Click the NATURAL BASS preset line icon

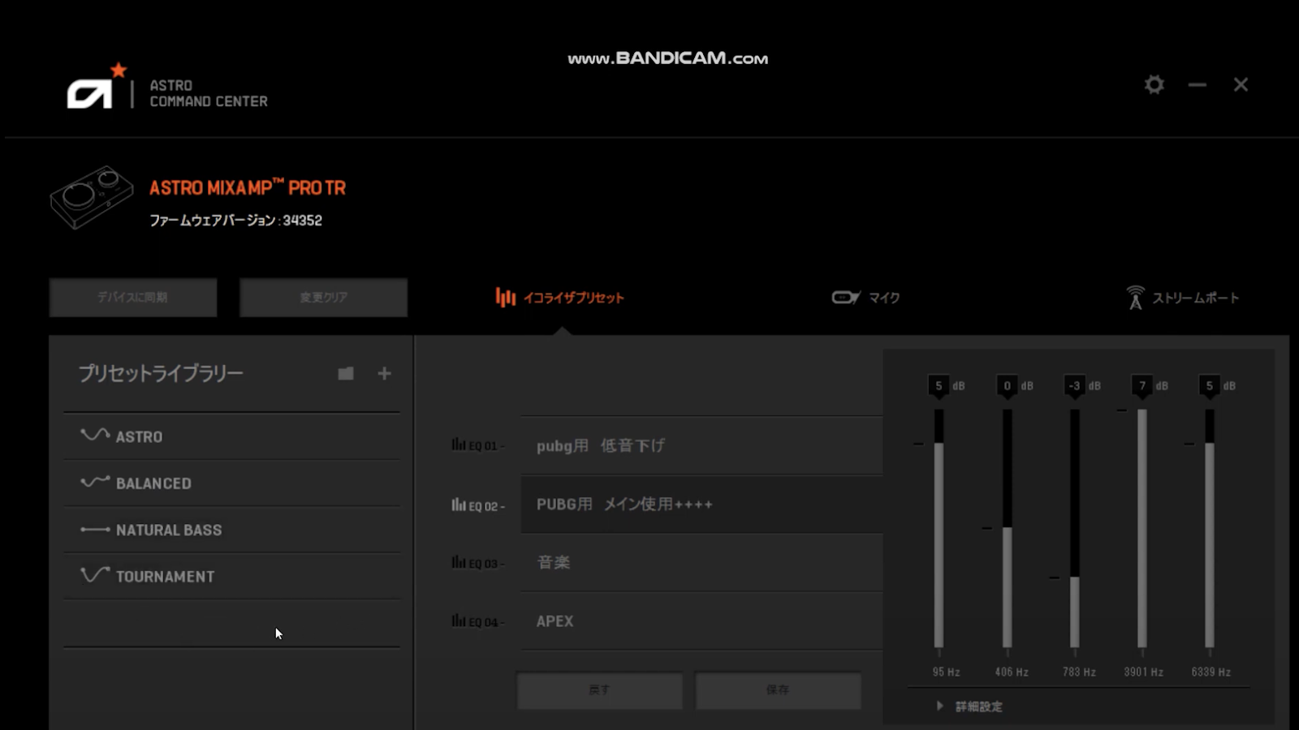click(95, 530)
